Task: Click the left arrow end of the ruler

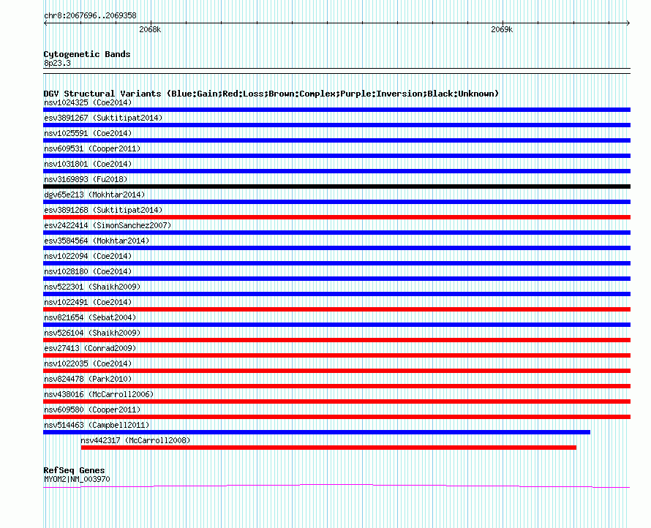Action: point(45,23)
